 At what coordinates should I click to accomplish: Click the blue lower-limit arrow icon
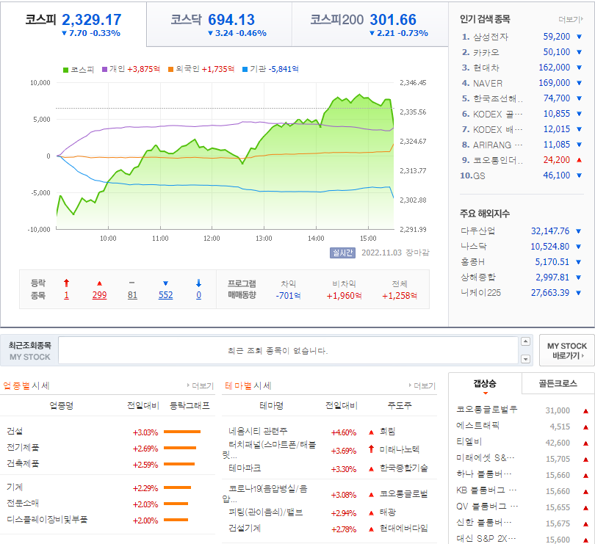198,283
